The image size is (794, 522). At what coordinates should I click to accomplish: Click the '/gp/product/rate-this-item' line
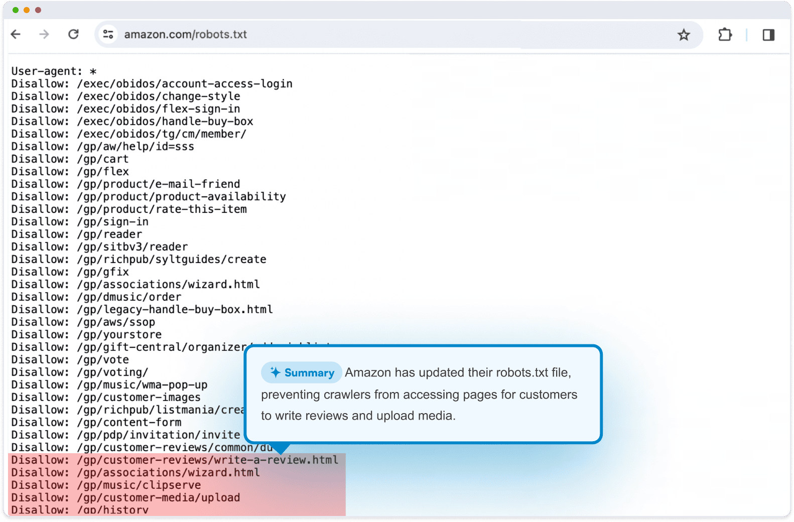[129, 209]
